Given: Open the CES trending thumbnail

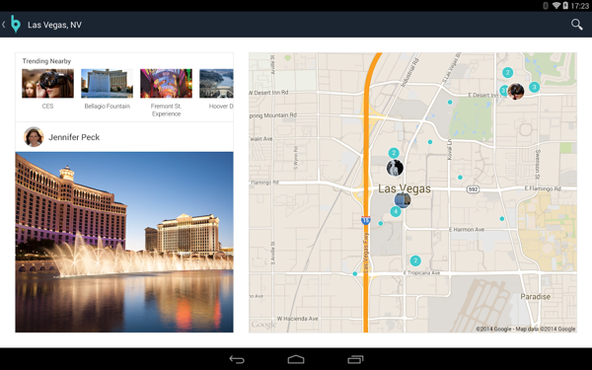Looking at the screenshot, I should click(x=47, y=84).
